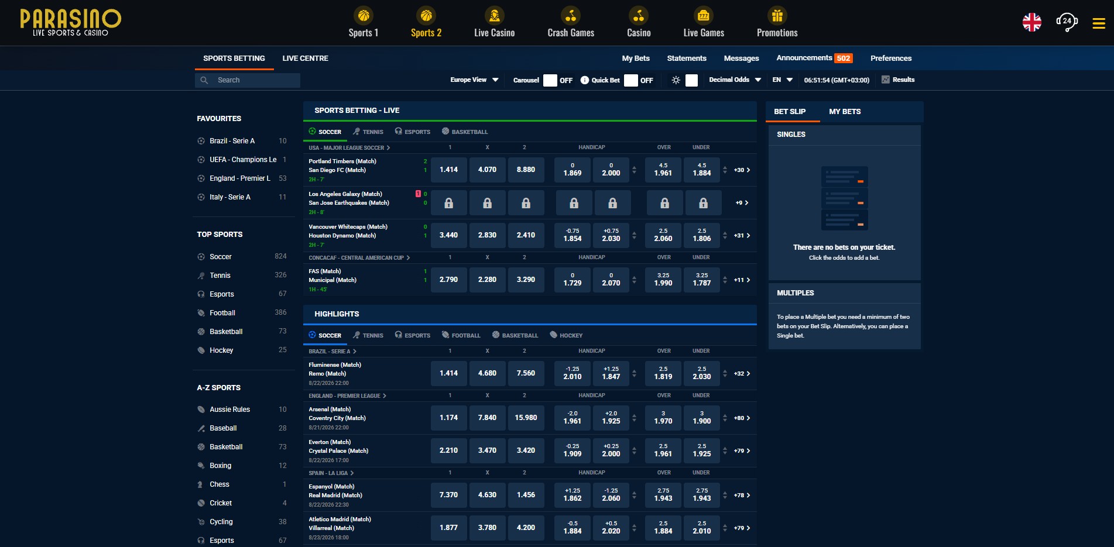Open Sports 2 section icon
Viewport: 1114px width, 547px height.
pyautogui.click(x=426, y=15)
